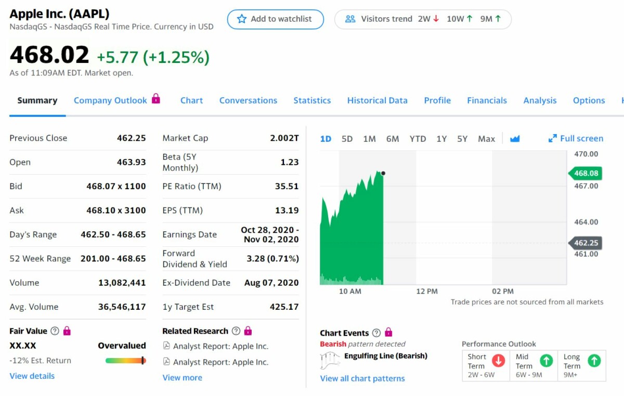Open the Financials tab

(x=487, y=100)
